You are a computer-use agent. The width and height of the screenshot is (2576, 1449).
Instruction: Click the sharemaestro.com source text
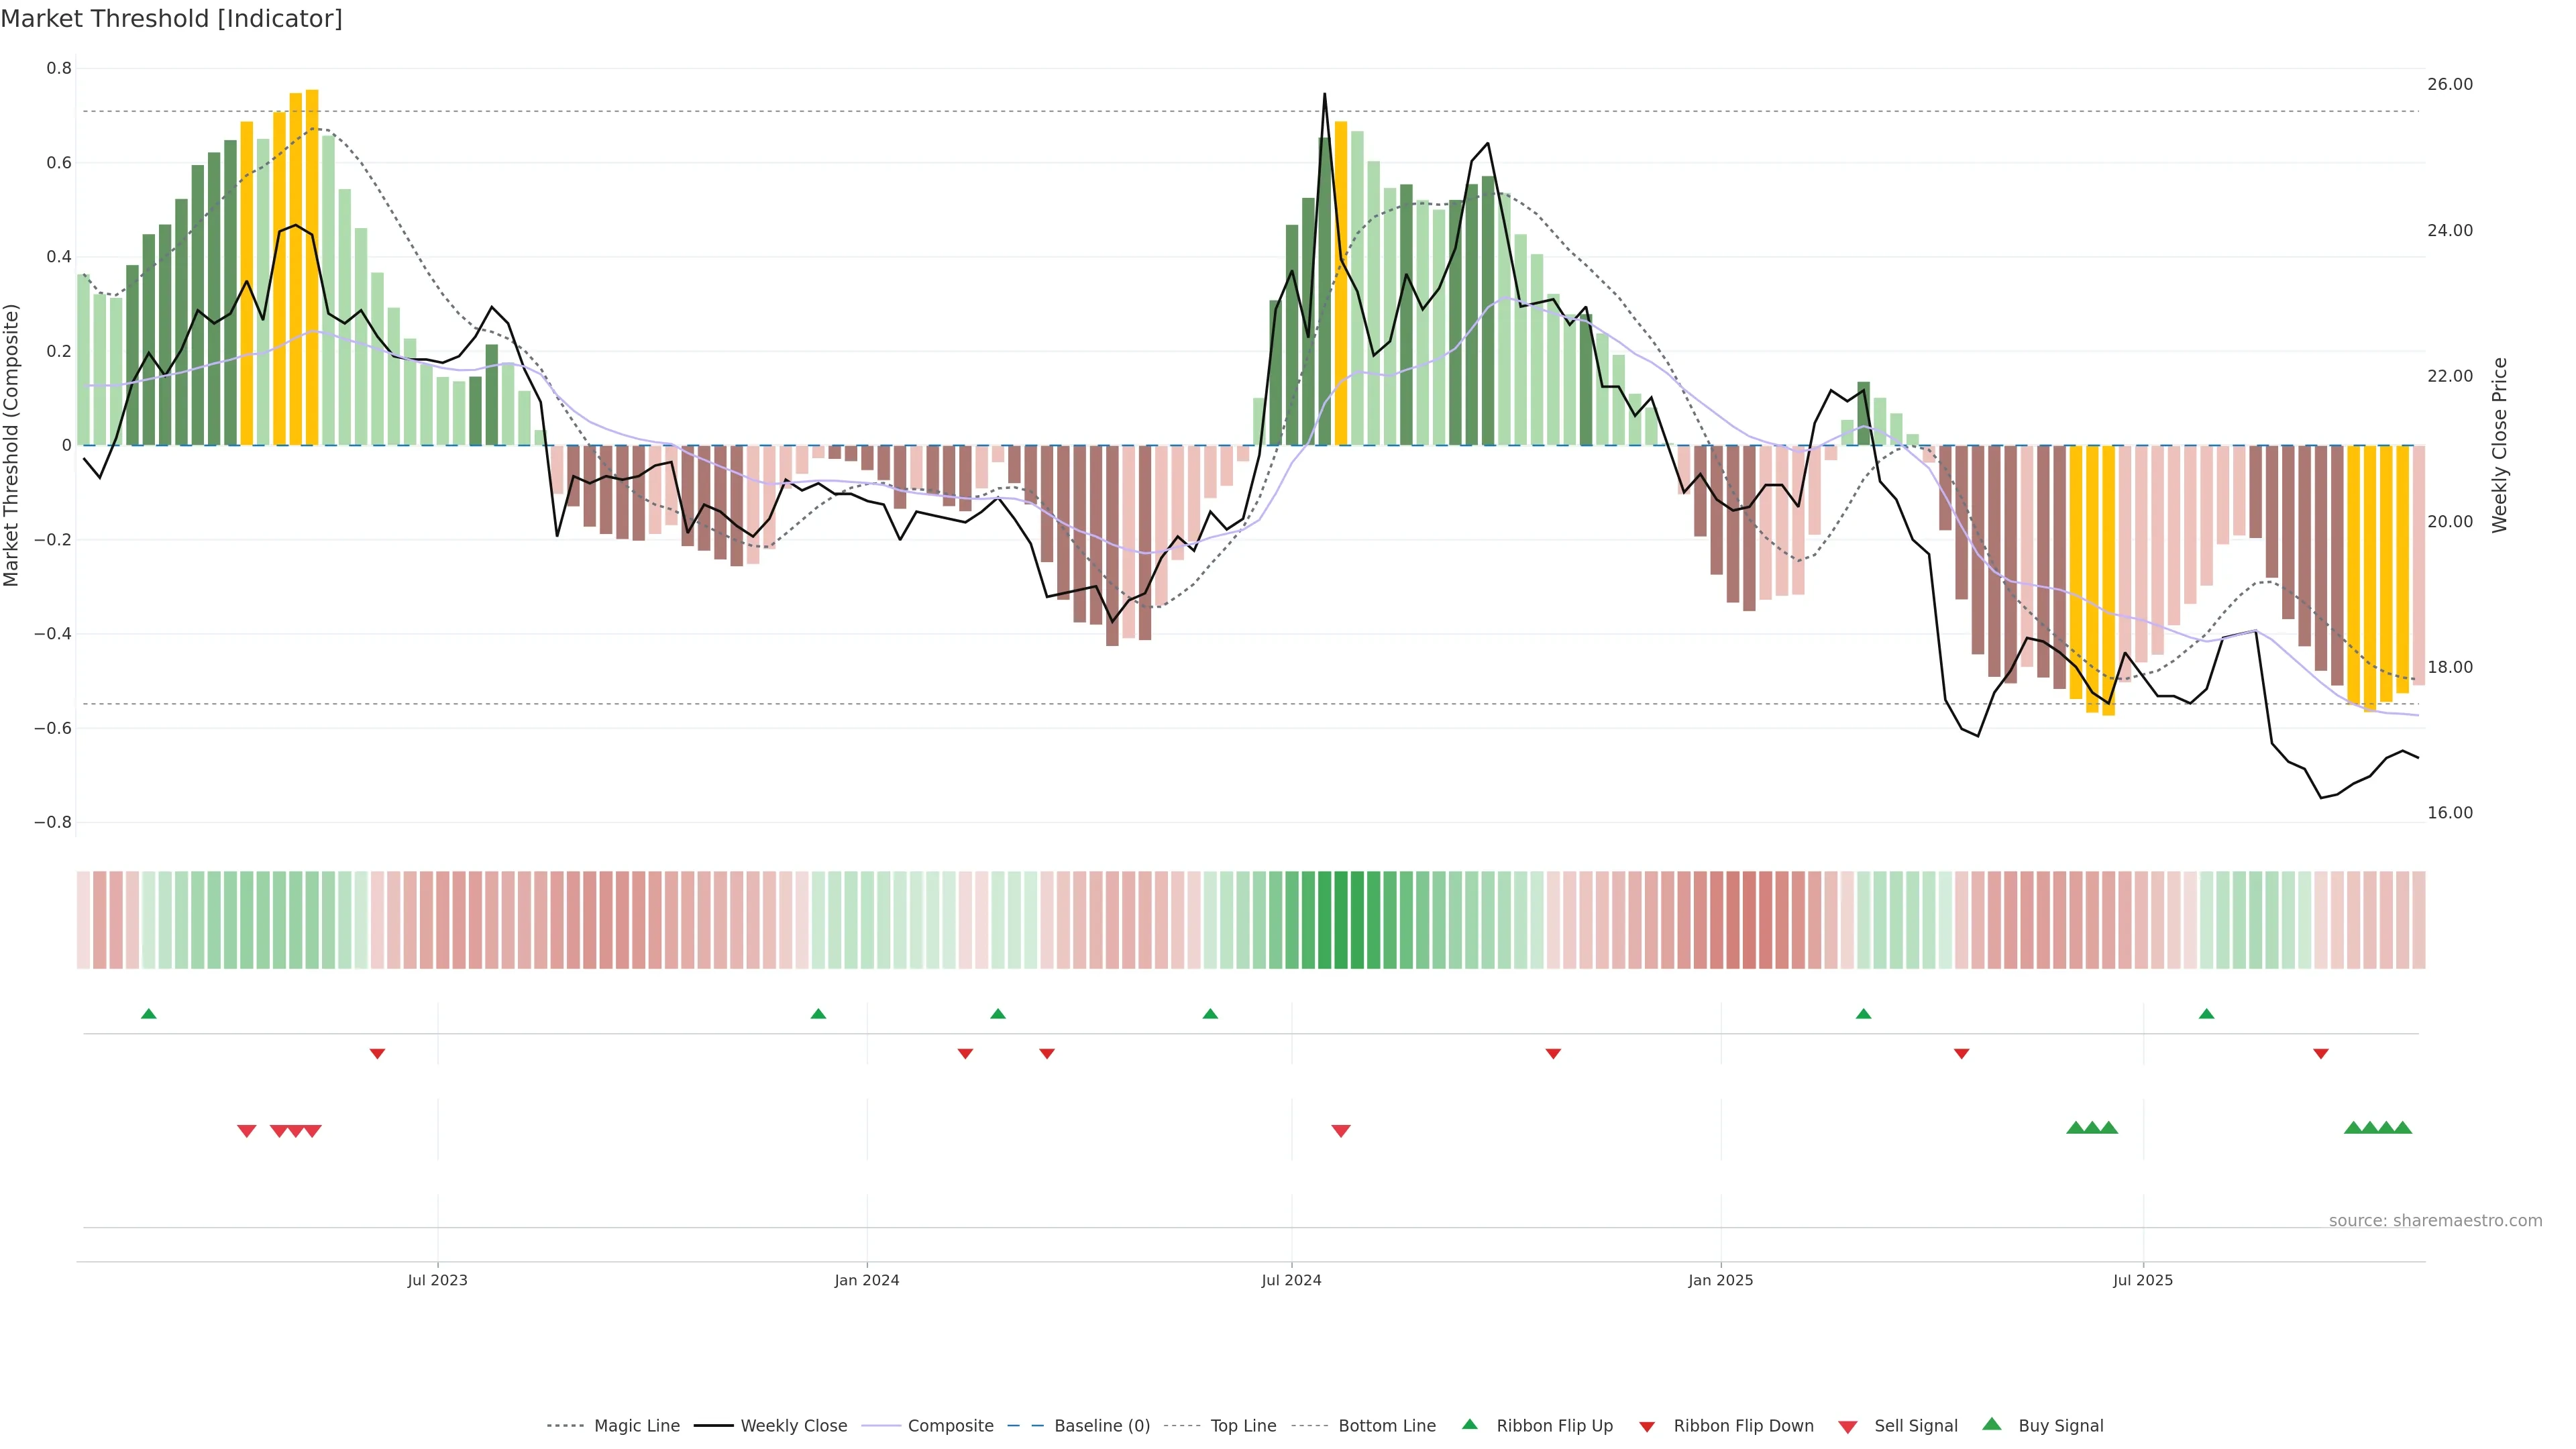tap(2435, 1221)
